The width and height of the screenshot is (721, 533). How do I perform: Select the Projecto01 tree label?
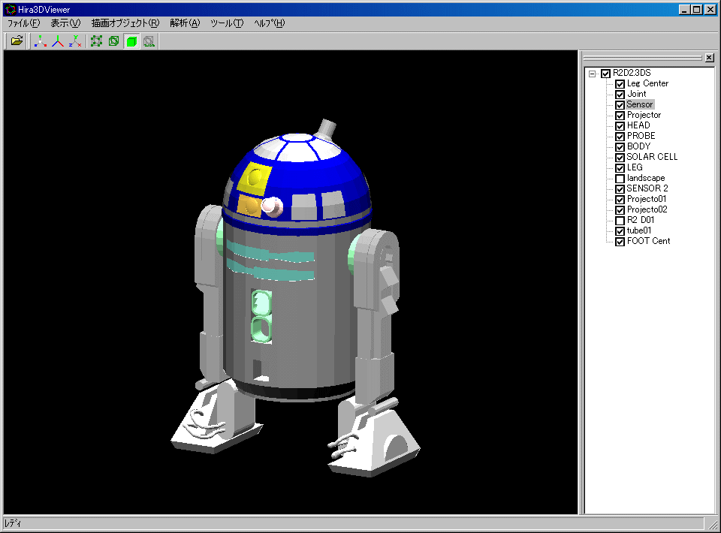[x=647, y=199]
